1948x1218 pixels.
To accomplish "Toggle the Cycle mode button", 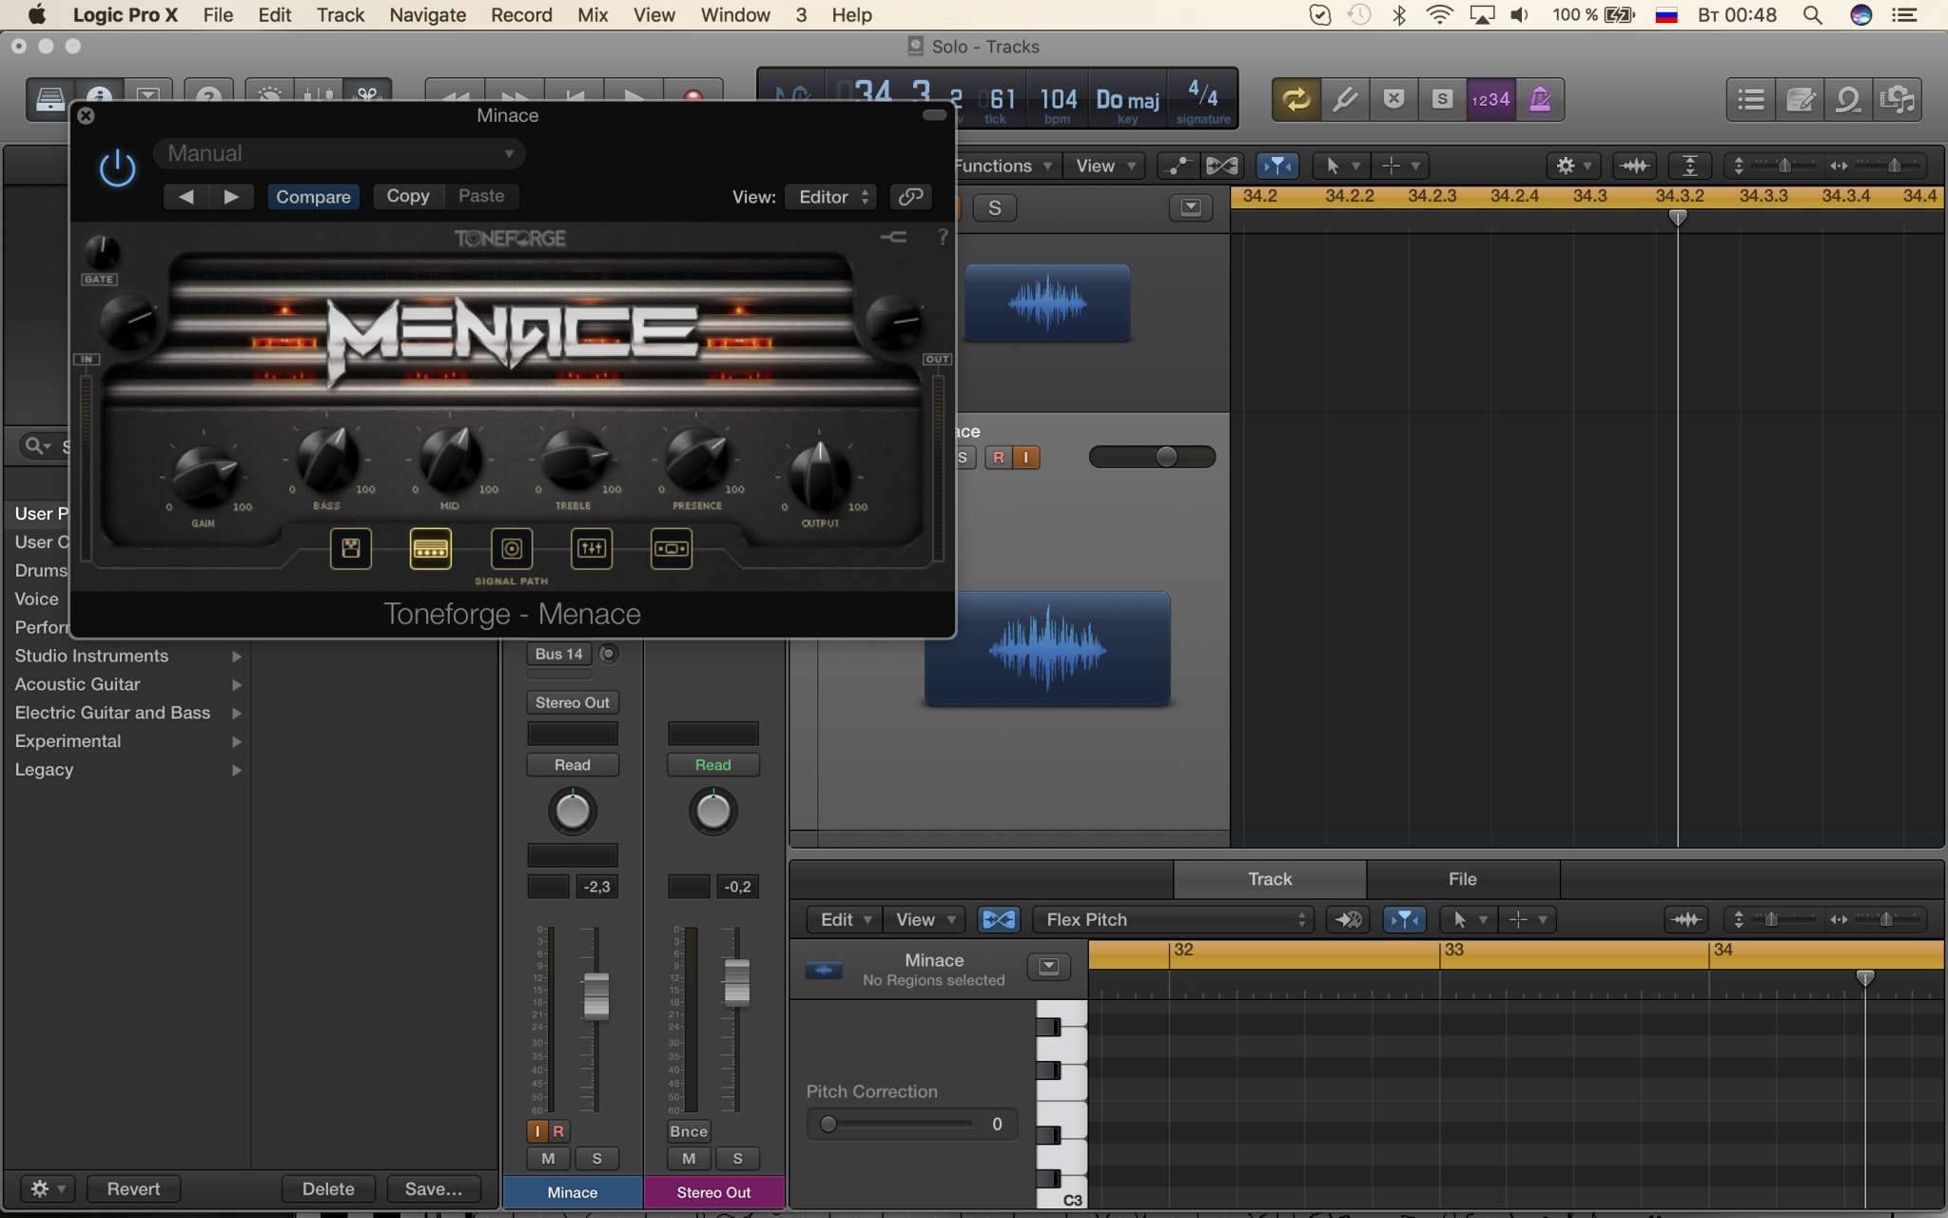I will [1295, 99].
